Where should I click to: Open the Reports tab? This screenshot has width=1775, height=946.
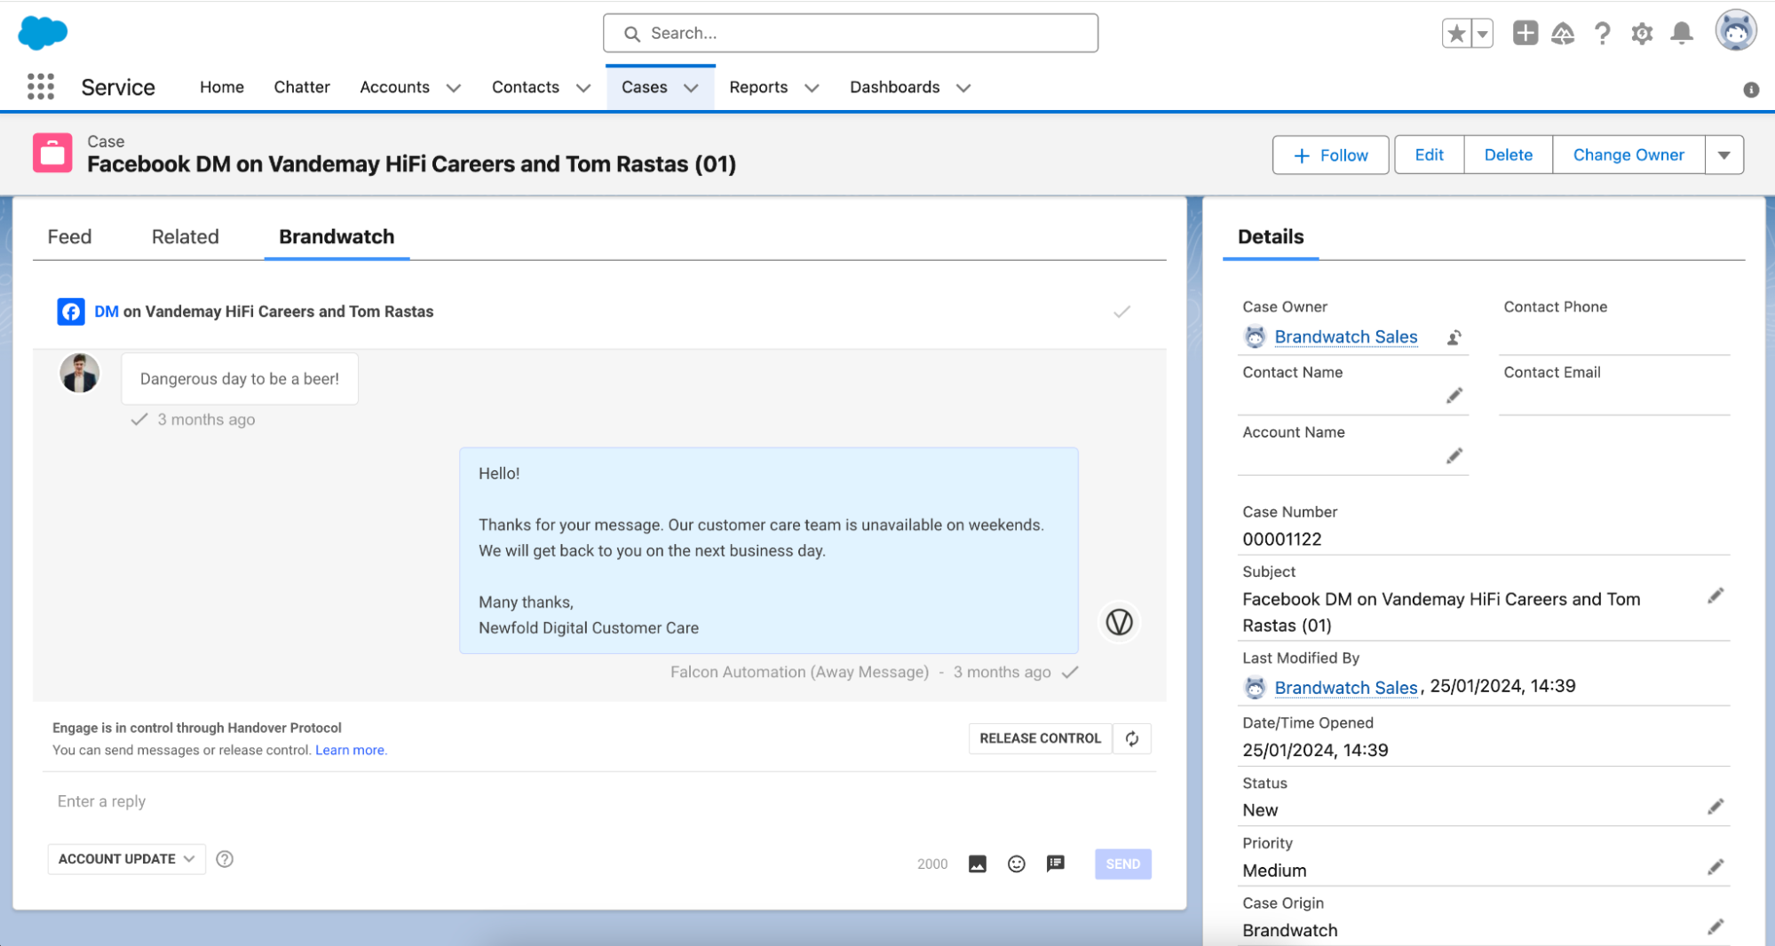(758, 87)
